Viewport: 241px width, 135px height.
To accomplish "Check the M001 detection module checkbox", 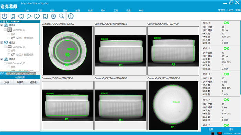I will click(9, 38).
